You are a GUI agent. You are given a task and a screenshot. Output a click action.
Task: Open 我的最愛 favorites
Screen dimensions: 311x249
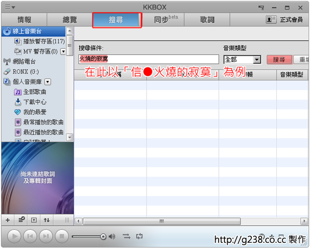pyautogui.click(x=30, y=112)
